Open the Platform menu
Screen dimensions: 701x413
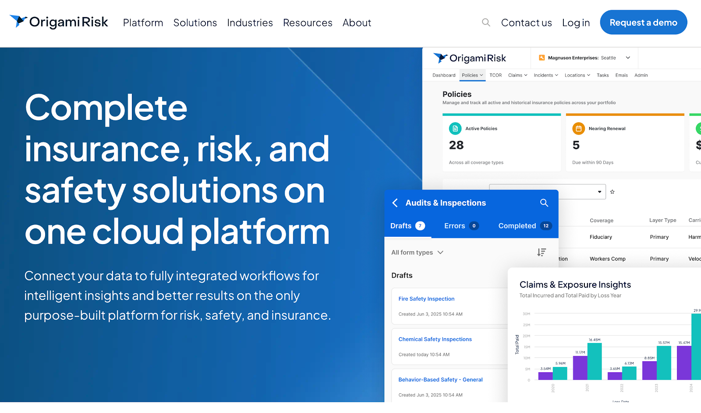[x=143, y=23]
